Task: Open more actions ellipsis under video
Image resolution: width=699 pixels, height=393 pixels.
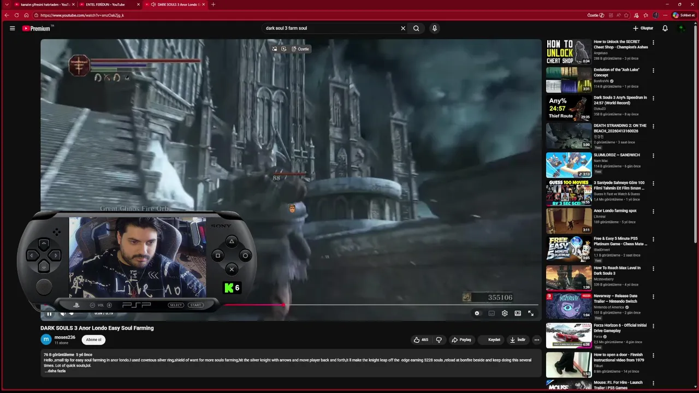Action: tap(537, 340)
